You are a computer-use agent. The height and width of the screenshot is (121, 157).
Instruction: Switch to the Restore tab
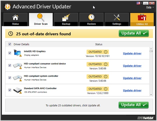(x=91, y=19)
